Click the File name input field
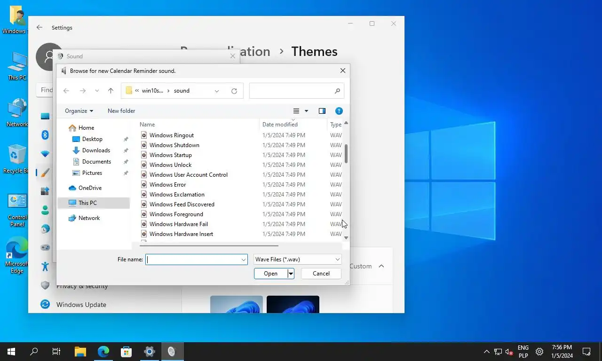 (193, 259)
